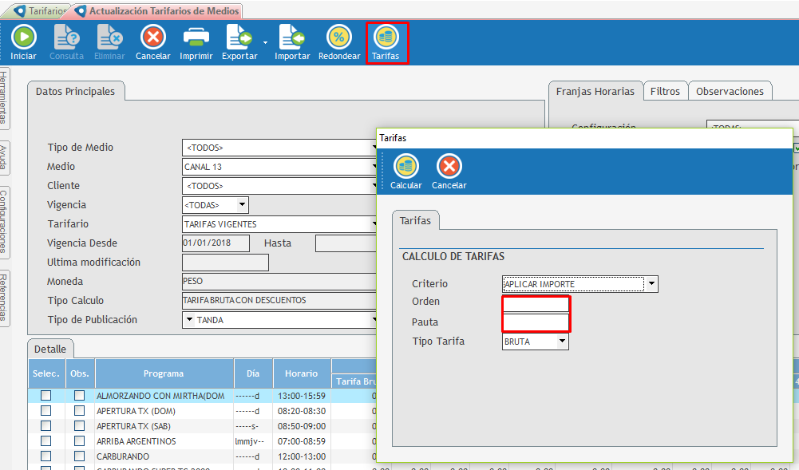Expand the Vigencia TODAS dropdown
799x470 pixels.
tap(243, 205)
